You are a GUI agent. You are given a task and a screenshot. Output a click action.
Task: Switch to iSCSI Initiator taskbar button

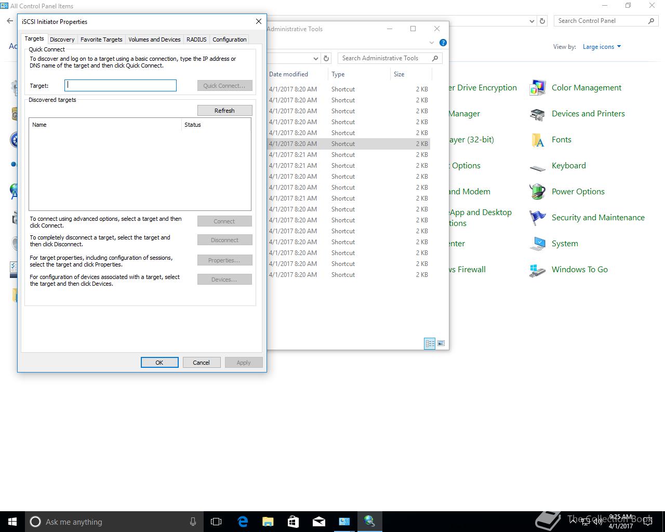click(x=369, y=522)
